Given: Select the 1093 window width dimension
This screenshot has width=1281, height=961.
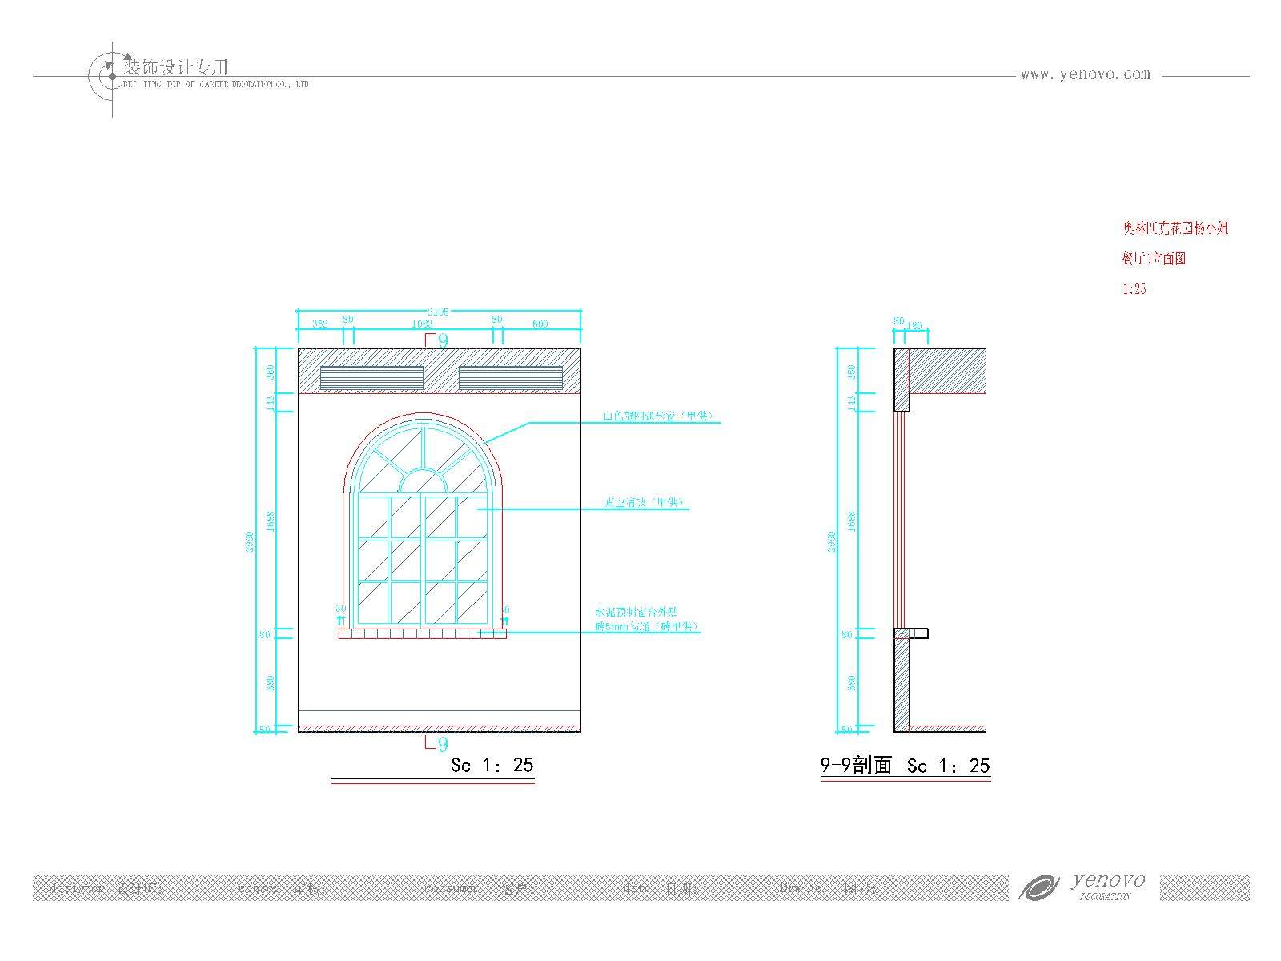Looking at the screenshot, I should (422, 324).
